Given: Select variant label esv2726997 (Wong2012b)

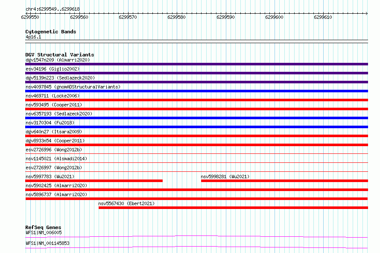Looking at the screenshot, I should [54, 168].
